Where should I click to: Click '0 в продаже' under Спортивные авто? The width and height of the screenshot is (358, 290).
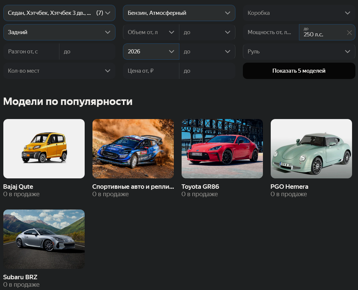(x=110, y=194)
